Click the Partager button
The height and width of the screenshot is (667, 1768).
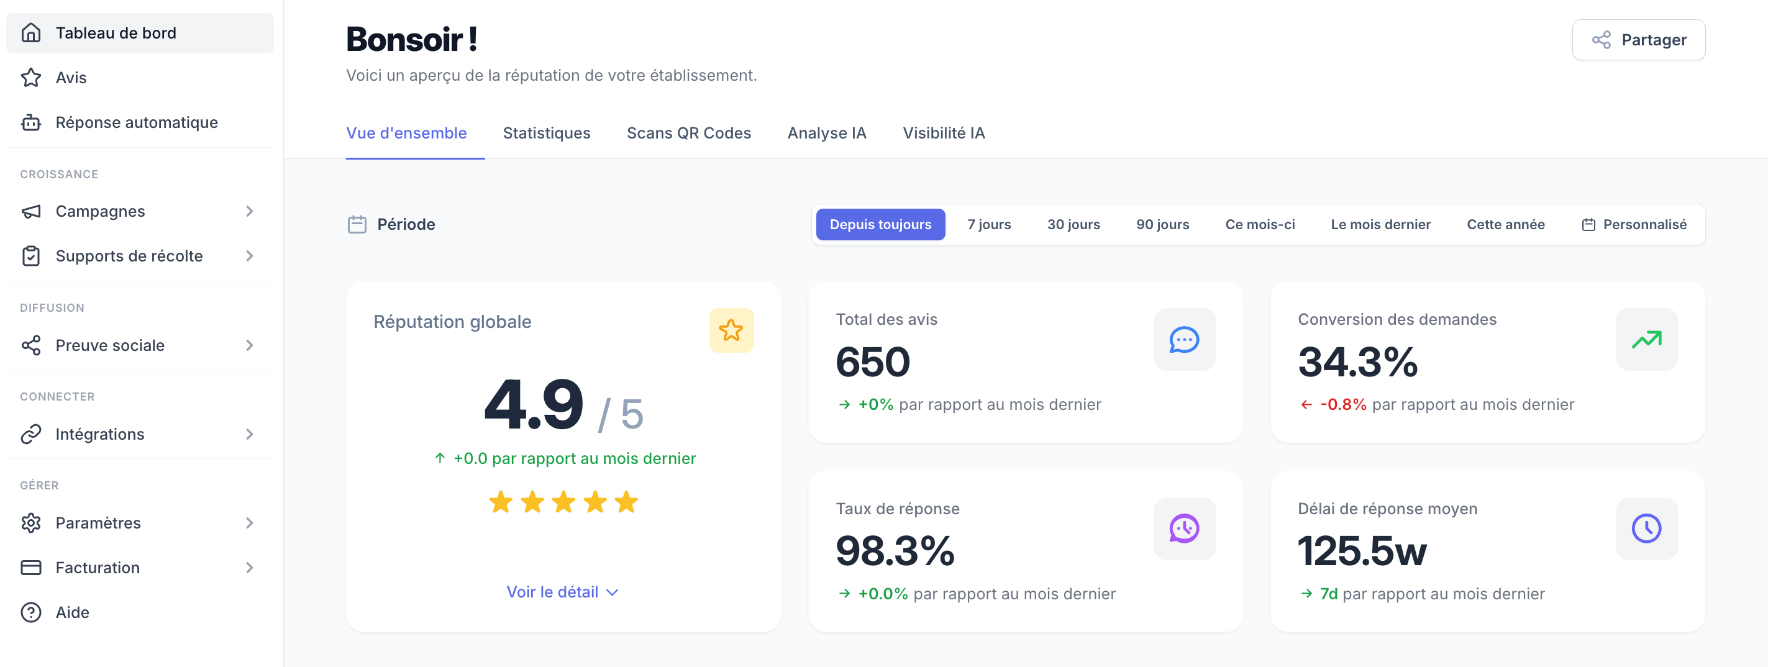pyautogui.click(x=1638, y=40)
